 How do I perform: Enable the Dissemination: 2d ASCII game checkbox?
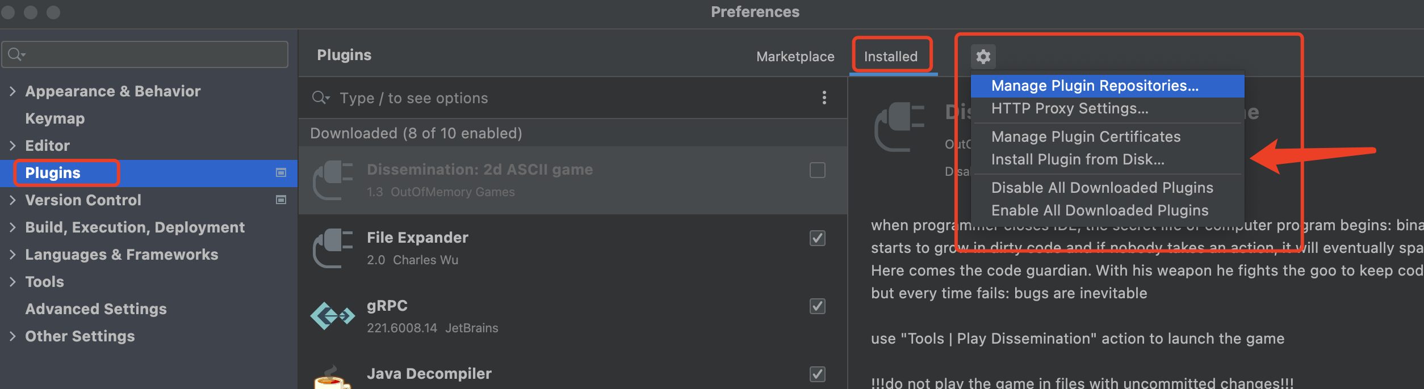click(817, 170)
